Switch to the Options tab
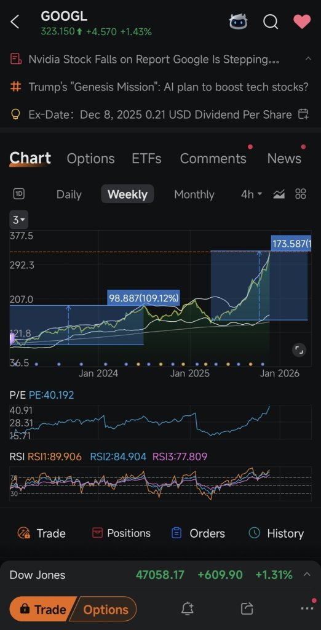 tap(90, 158)
